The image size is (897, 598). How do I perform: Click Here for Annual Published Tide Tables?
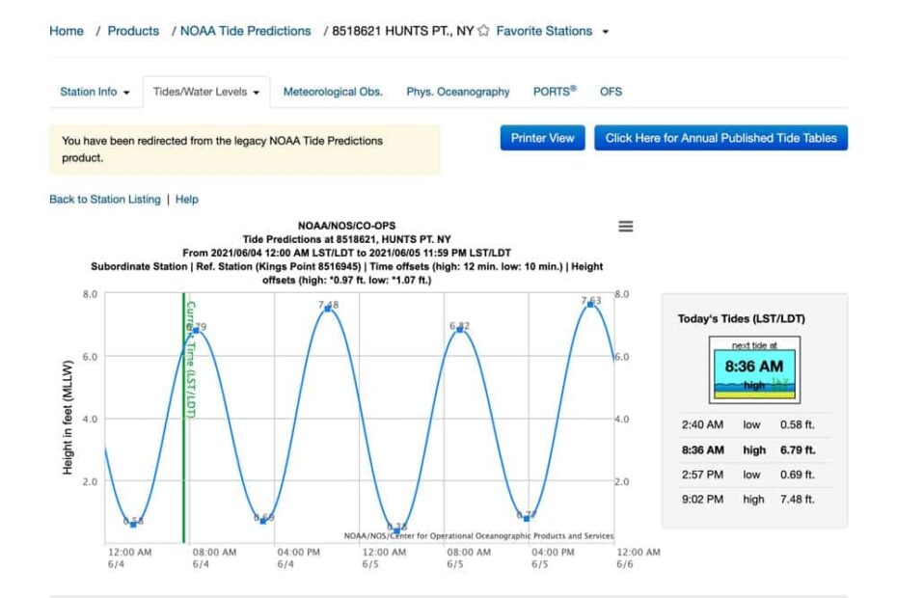click(x=720, y=138)
